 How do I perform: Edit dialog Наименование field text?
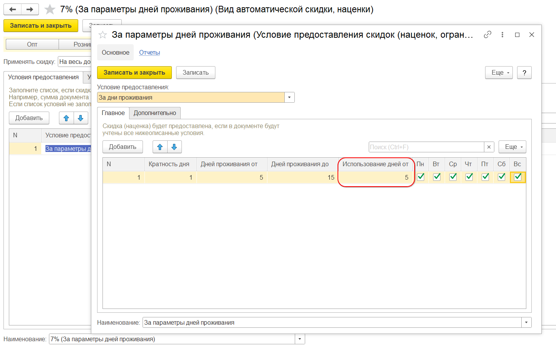332,322
